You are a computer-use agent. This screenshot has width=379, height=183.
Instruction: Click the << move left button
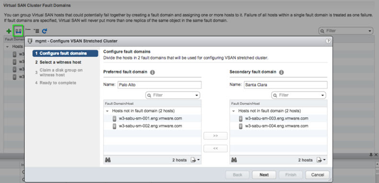tap(215, 148)
